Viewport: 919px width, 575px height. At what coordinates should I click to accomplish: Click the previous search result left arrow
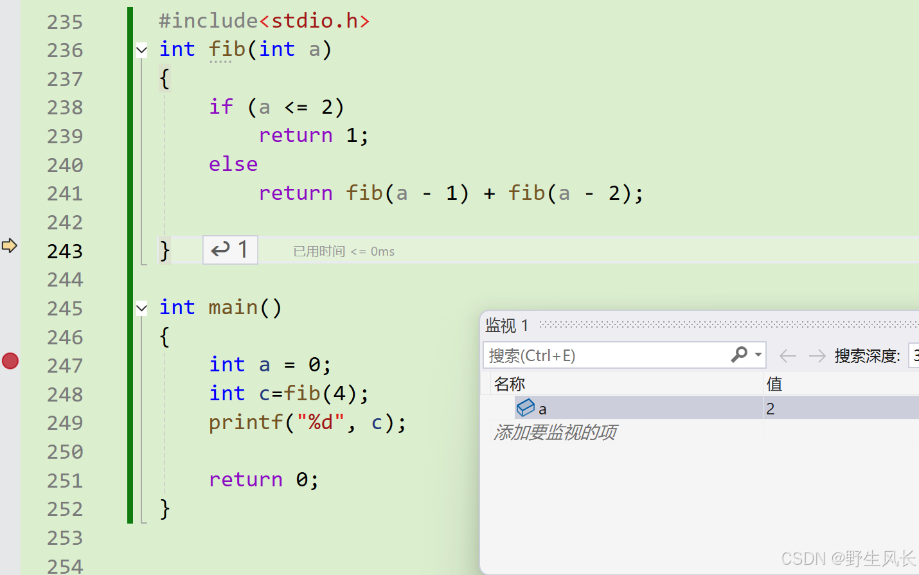click(787, 355)
